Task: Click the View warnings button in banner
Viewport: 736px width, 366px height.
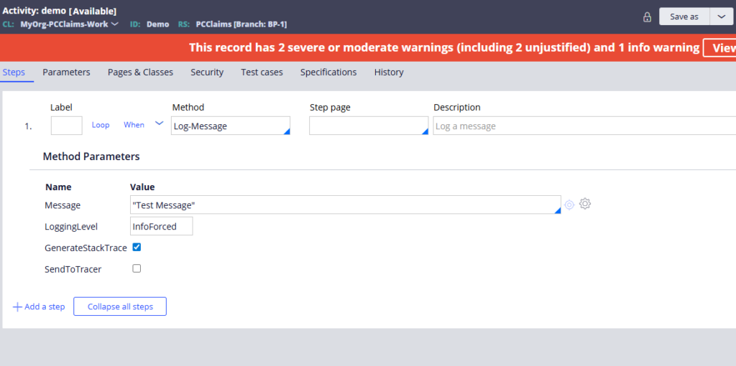Action: tap(719, 48)
